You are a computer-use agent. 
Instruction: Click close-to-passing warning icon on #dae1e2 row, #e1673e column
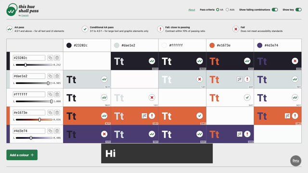click(247, 79)
